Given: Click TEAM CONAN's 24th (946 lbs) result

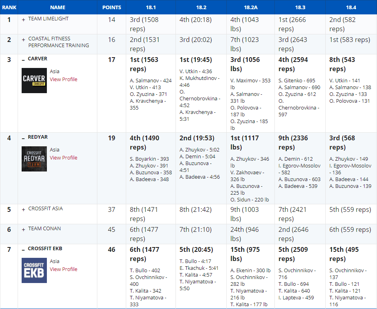Looking at the screenshot, I should tap(244, 234).
